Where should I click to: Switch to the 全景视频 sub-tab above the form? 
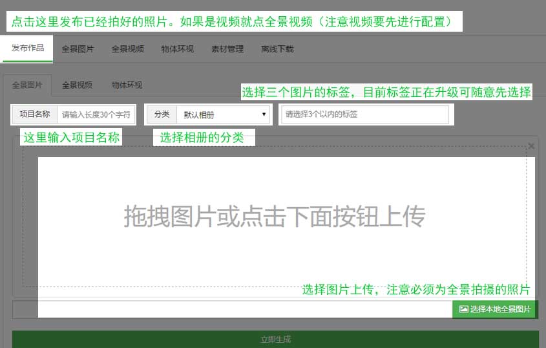click(x=77, y=85)
